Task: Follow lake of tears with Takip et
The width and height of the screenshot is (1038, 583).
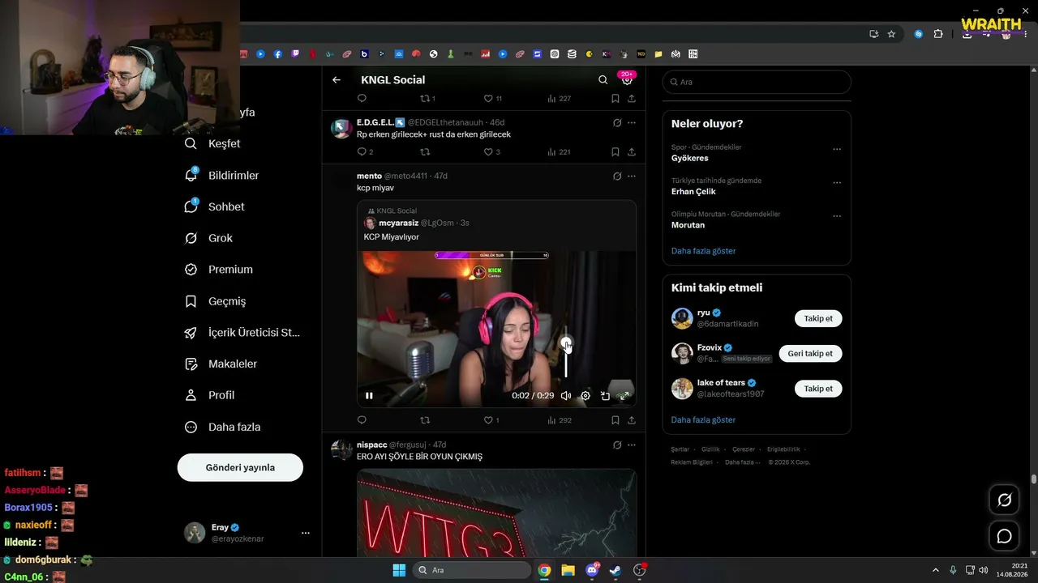Action: pyautogui.click(x=818, y=389)
